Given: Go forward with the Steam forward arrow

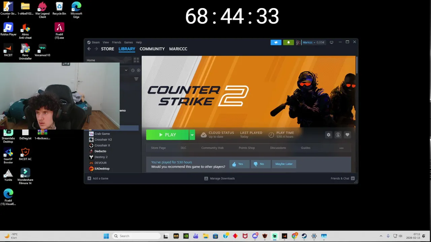Looking at the screenshot, I should point(96,49).
